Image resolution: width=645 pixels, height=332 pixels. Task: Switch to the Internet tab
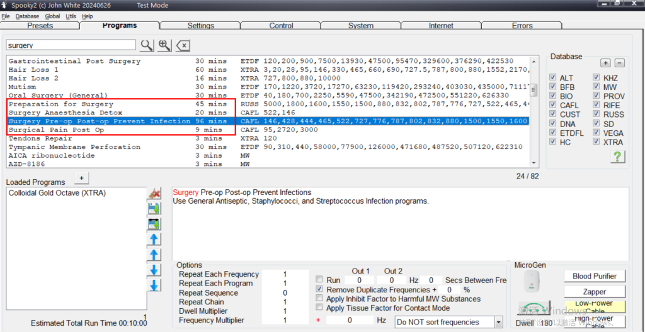click(x=441, y=26)
